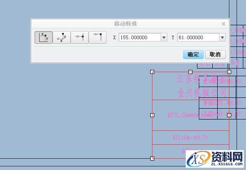The image size is (246, 170).
Task: Click the top-left selection handle of the table
Action: click(152, 72)
